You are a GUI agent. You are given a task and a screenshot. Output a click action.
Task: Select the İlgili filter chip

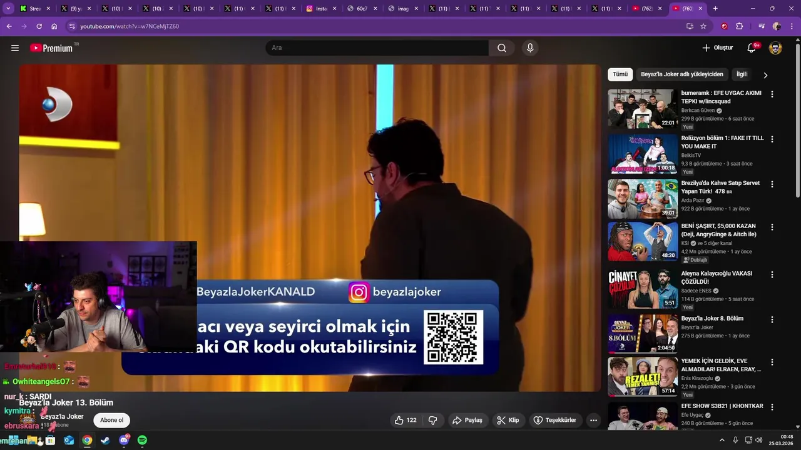tap(742, 74)
